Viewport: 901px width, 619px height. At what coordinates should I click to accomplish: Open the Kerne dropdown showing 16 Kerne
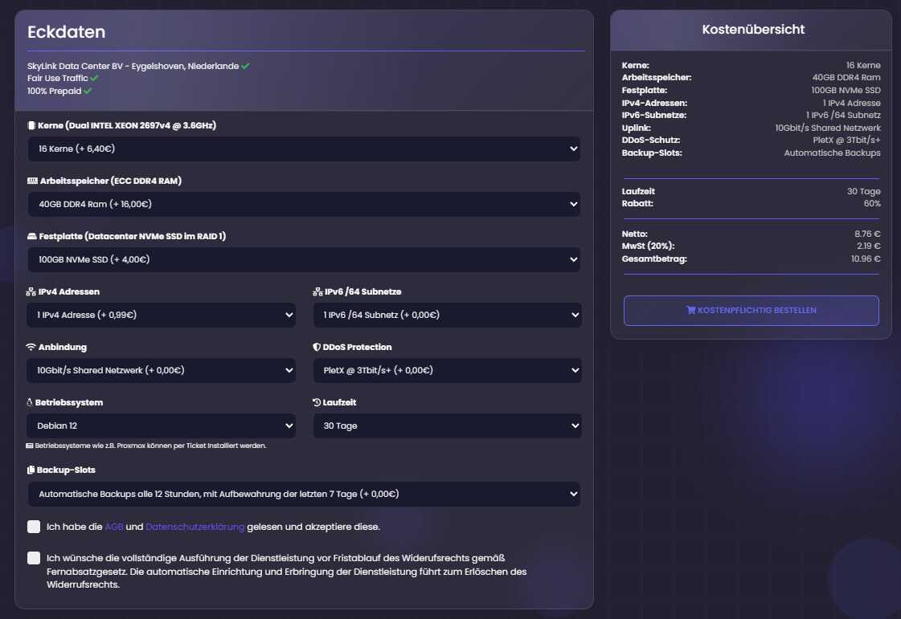(304, 149)
